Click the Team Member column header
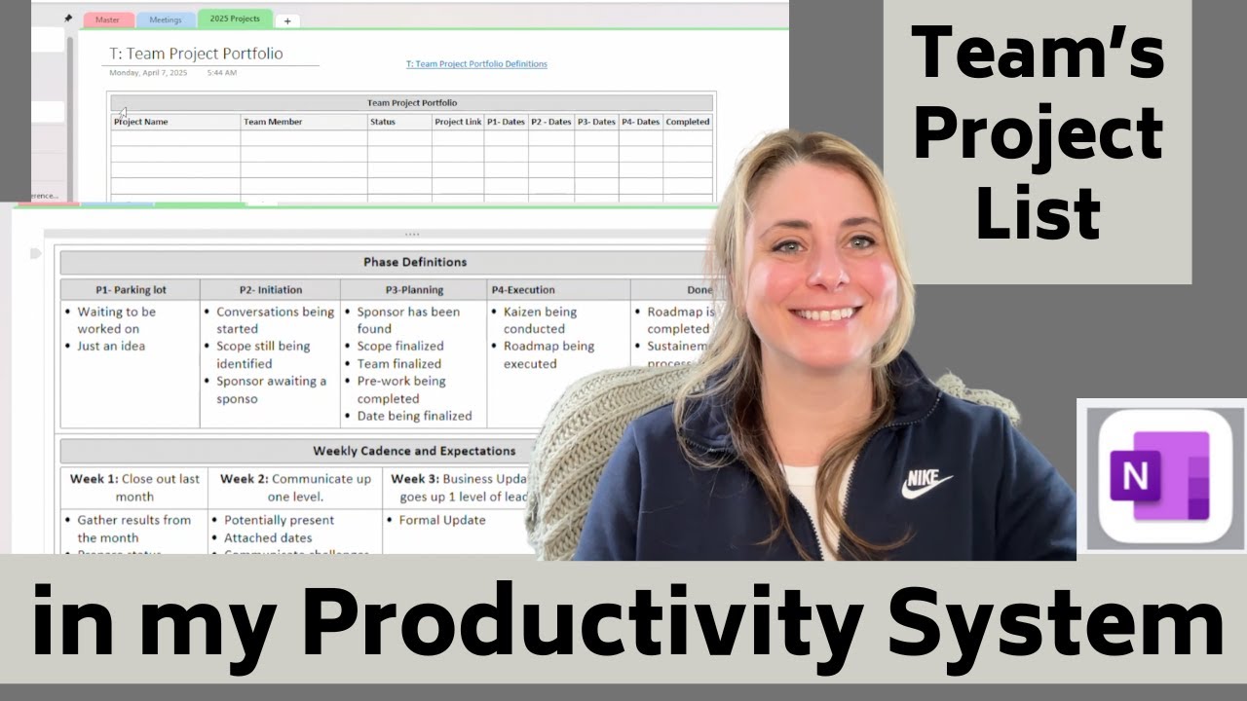The width and height of the screenshot is (1247, 701). point(304,122)
